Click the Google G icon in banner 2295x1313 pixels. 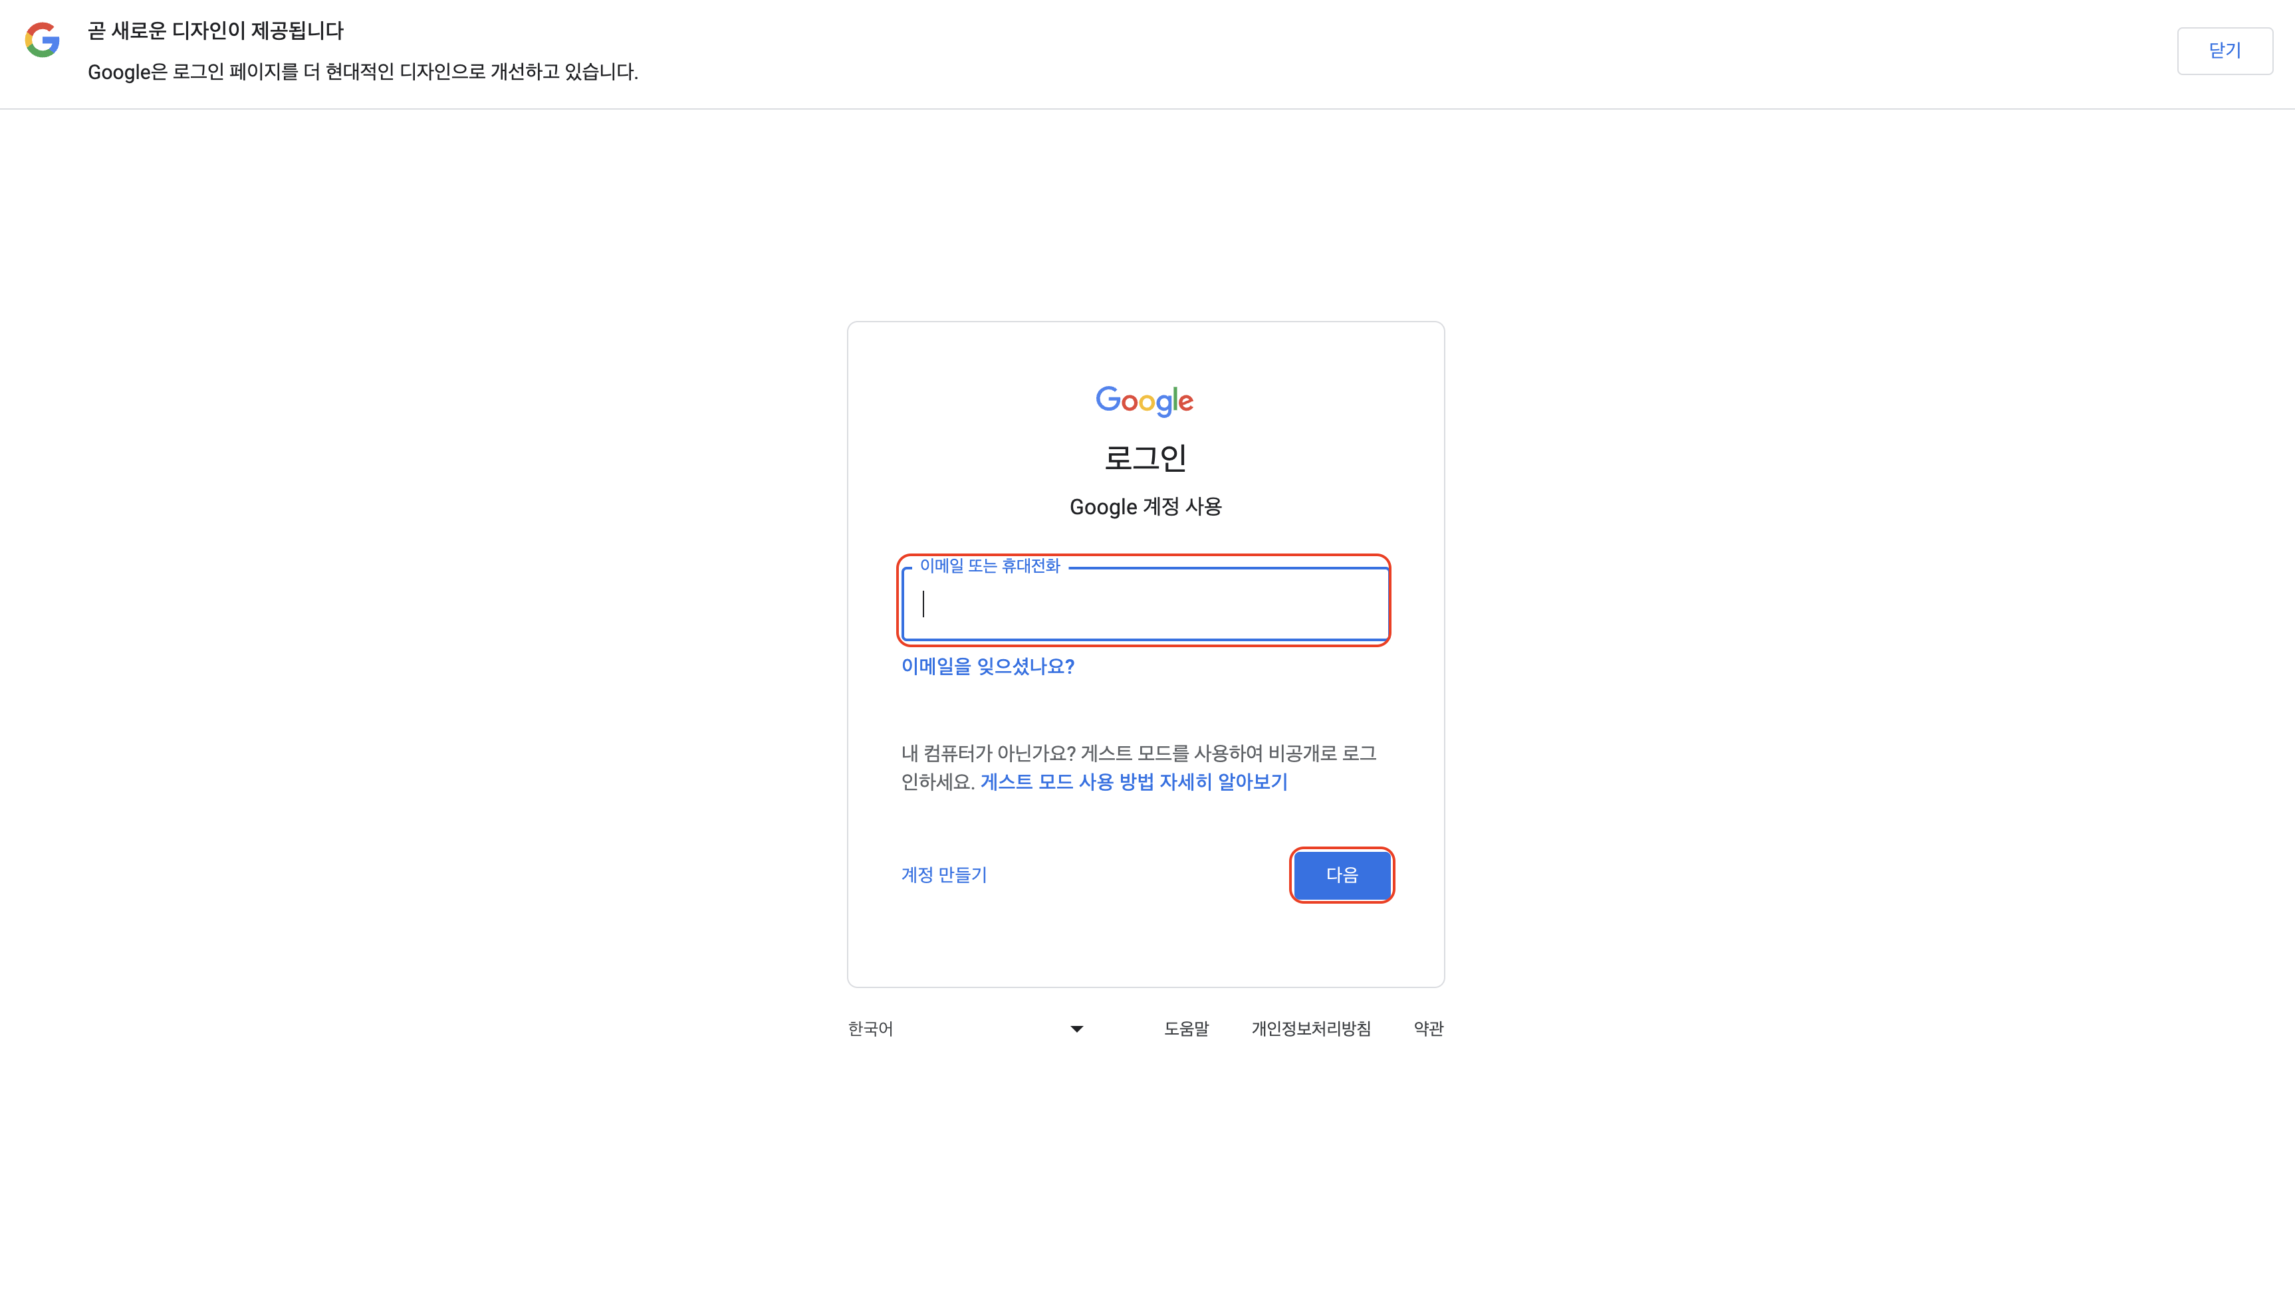43,41
